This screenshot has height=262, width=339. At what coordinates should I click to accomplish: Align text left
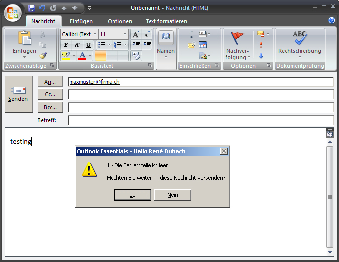click(100, 56)
